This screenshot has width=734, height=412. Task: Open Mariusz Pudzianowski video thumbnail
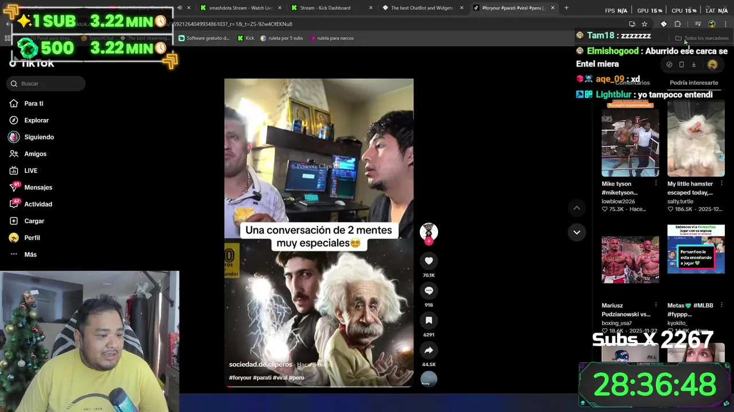point(630,259)
